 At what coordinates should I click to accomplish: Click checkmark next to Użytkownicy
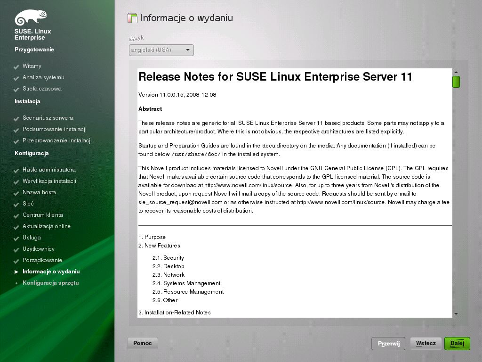click(x=16, y=250)
